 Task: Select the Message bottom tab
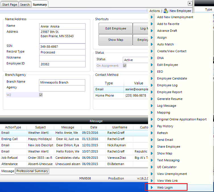pos(8,171)
